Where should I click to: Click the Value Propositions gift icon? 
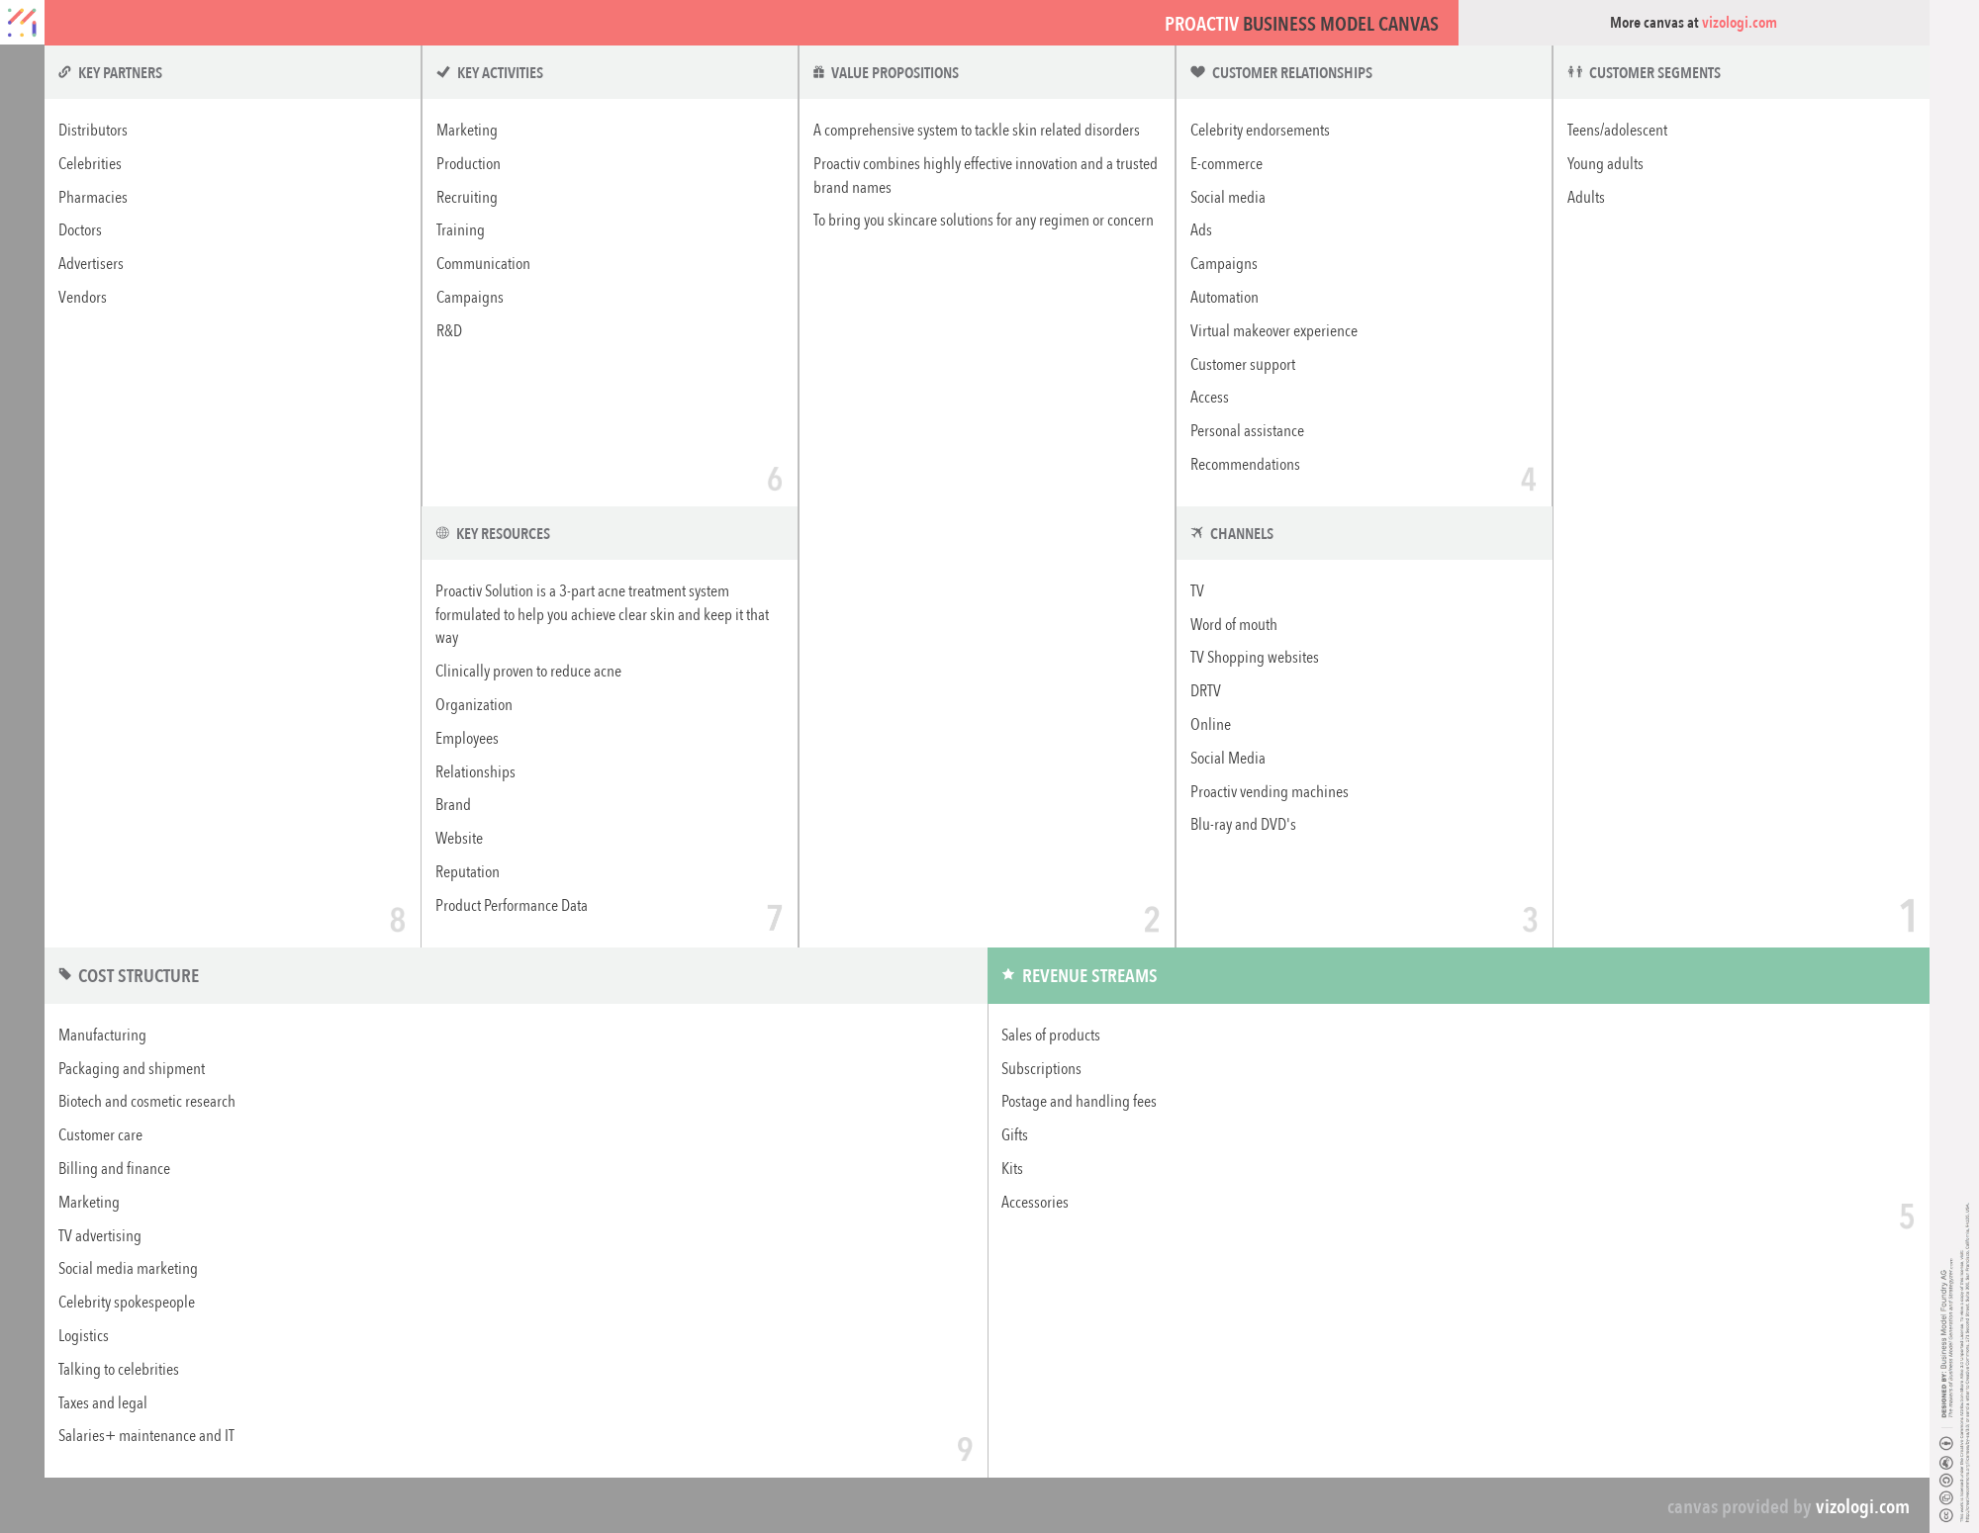point(818,72)
